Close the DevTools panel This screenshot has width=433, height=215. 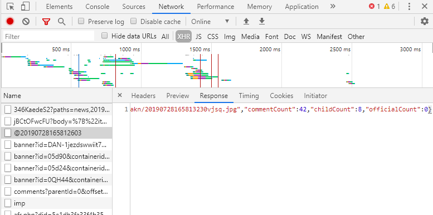pyautogui.click(x=425, y=6)
